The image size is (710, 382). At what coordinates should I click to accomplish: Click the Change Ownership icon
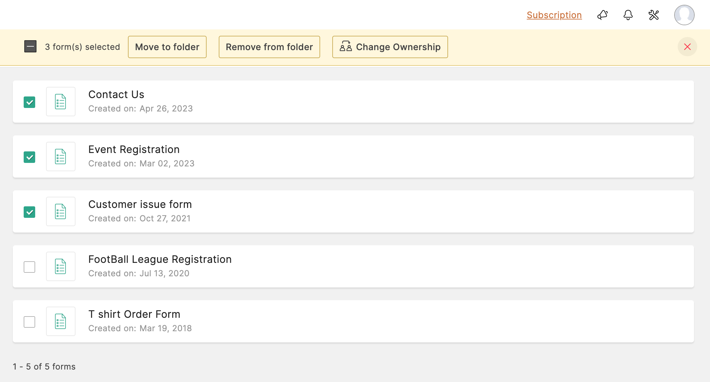[346, 47]
